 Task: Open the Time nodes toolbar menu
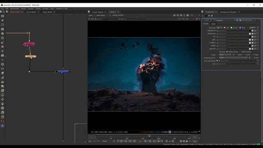2,25
